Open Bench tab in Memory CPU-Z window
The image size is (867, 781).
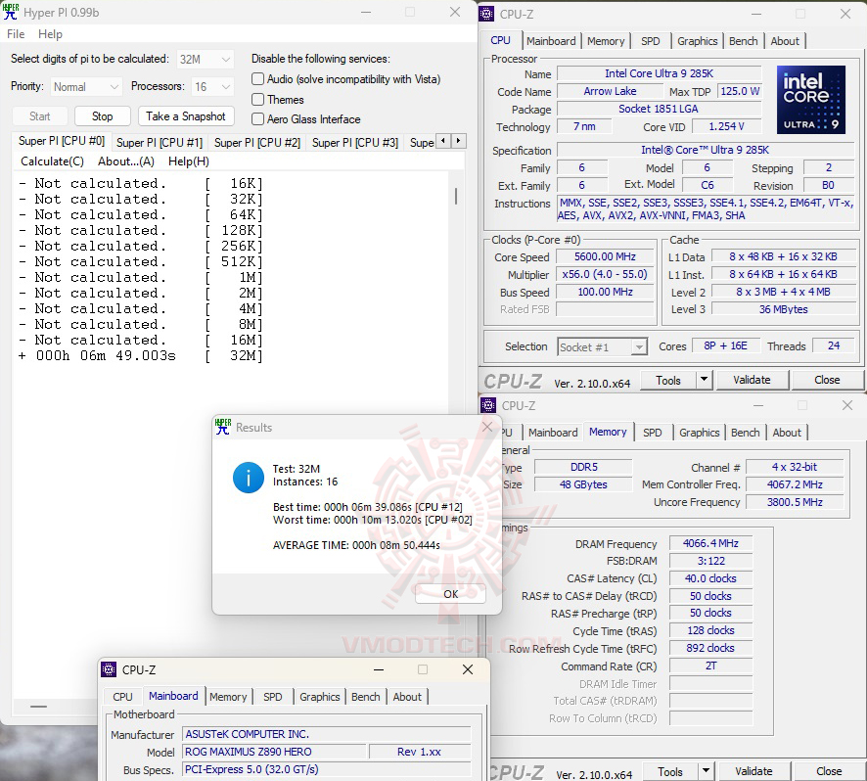[x=745, y=433]
